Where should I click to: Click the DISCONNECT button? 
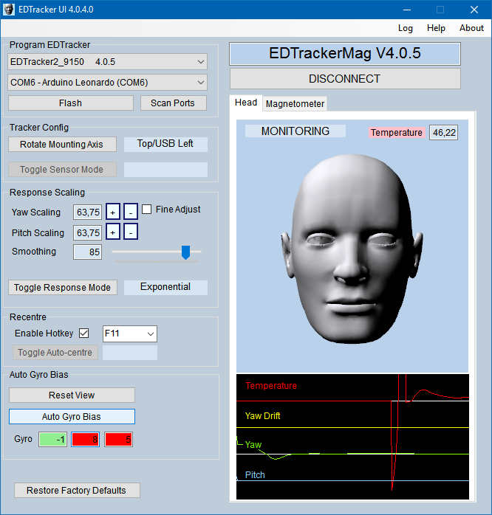point(345,79)
